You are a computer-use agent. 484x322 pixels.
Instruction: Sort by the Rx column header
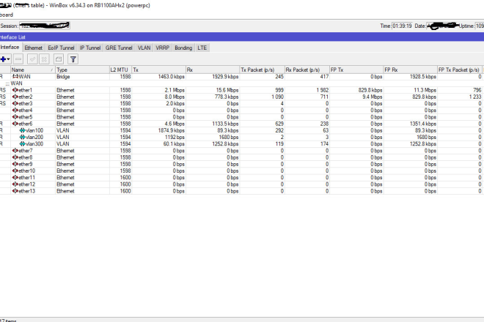pyautogui.click(x=213, y=70)
